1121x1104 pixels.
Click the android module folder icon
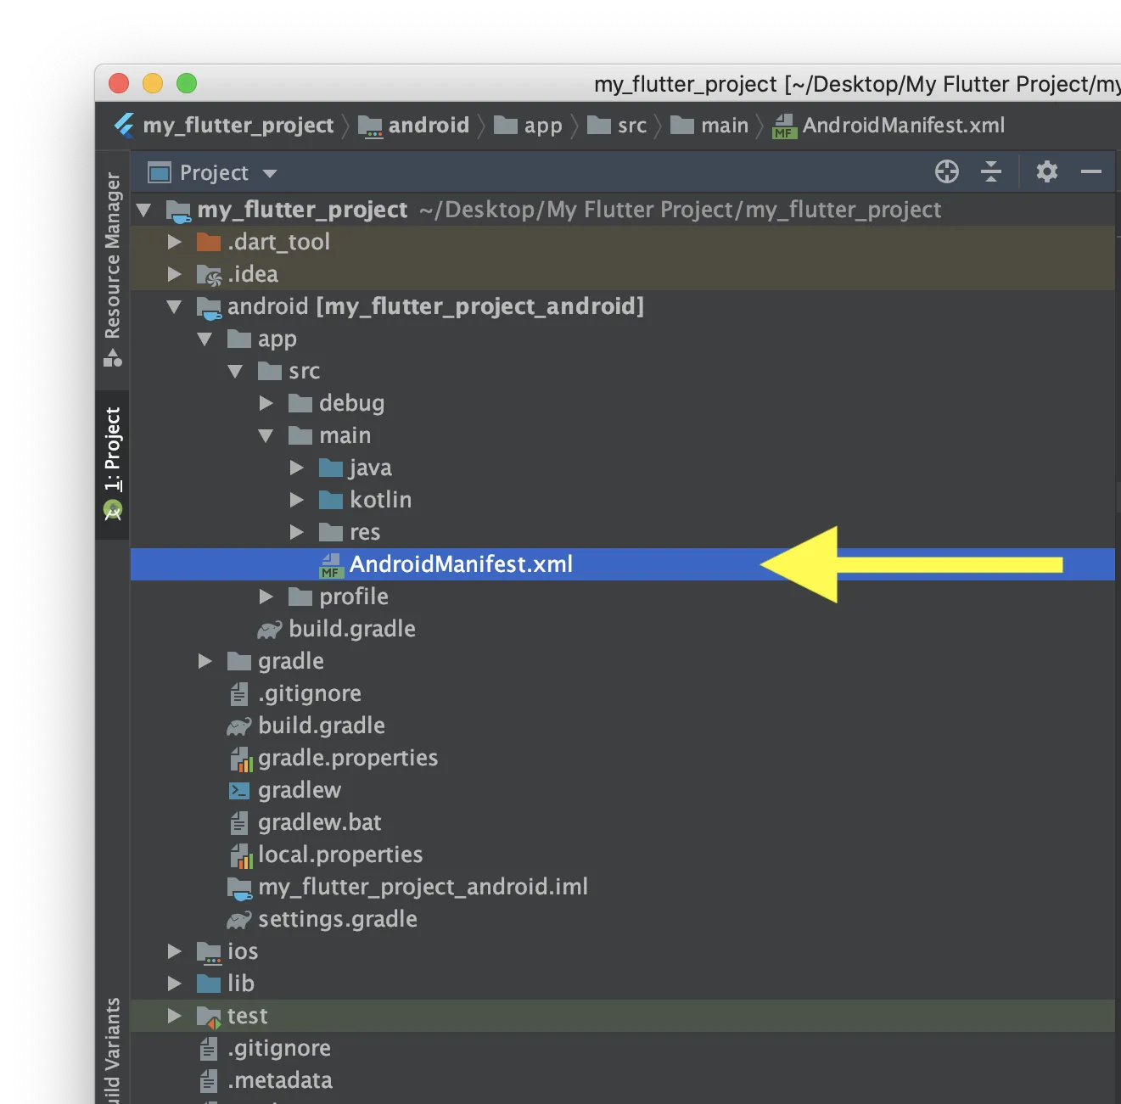(x=209, y=307)
